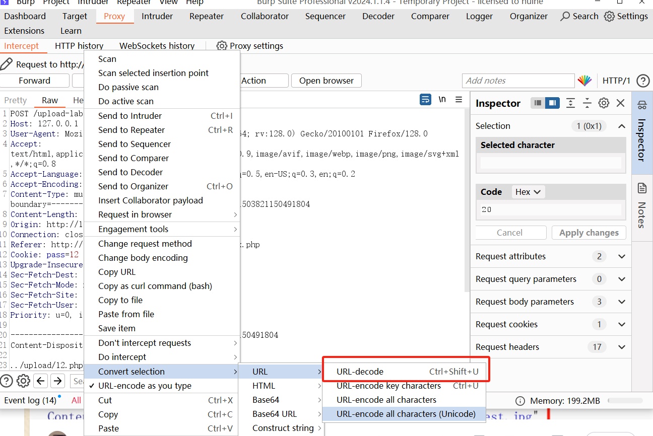The image size is (653, 436).
Task: Click the Add notes input field
Action: (518, 81)
